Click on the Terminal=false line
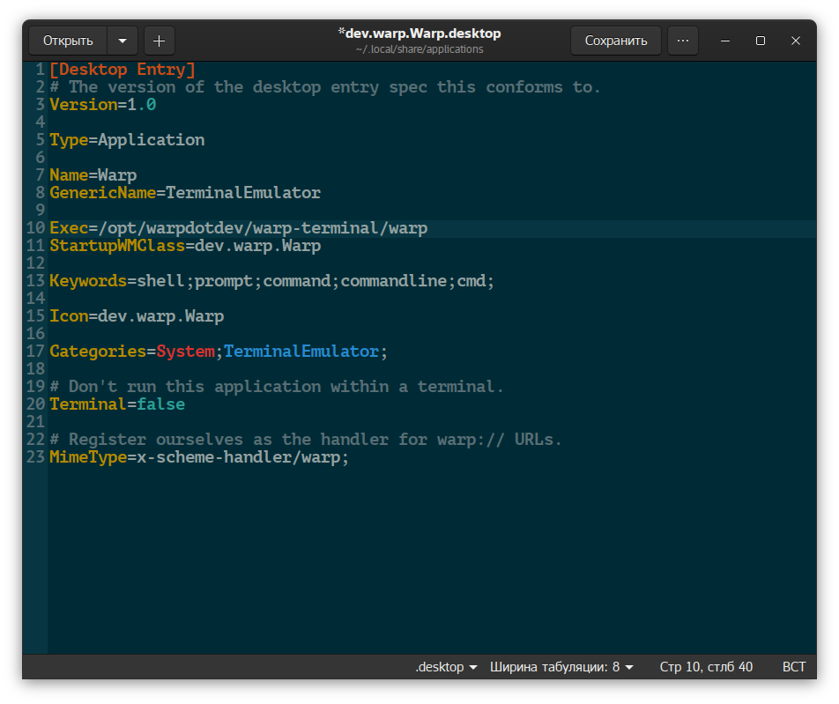 [x=117, y=404]
